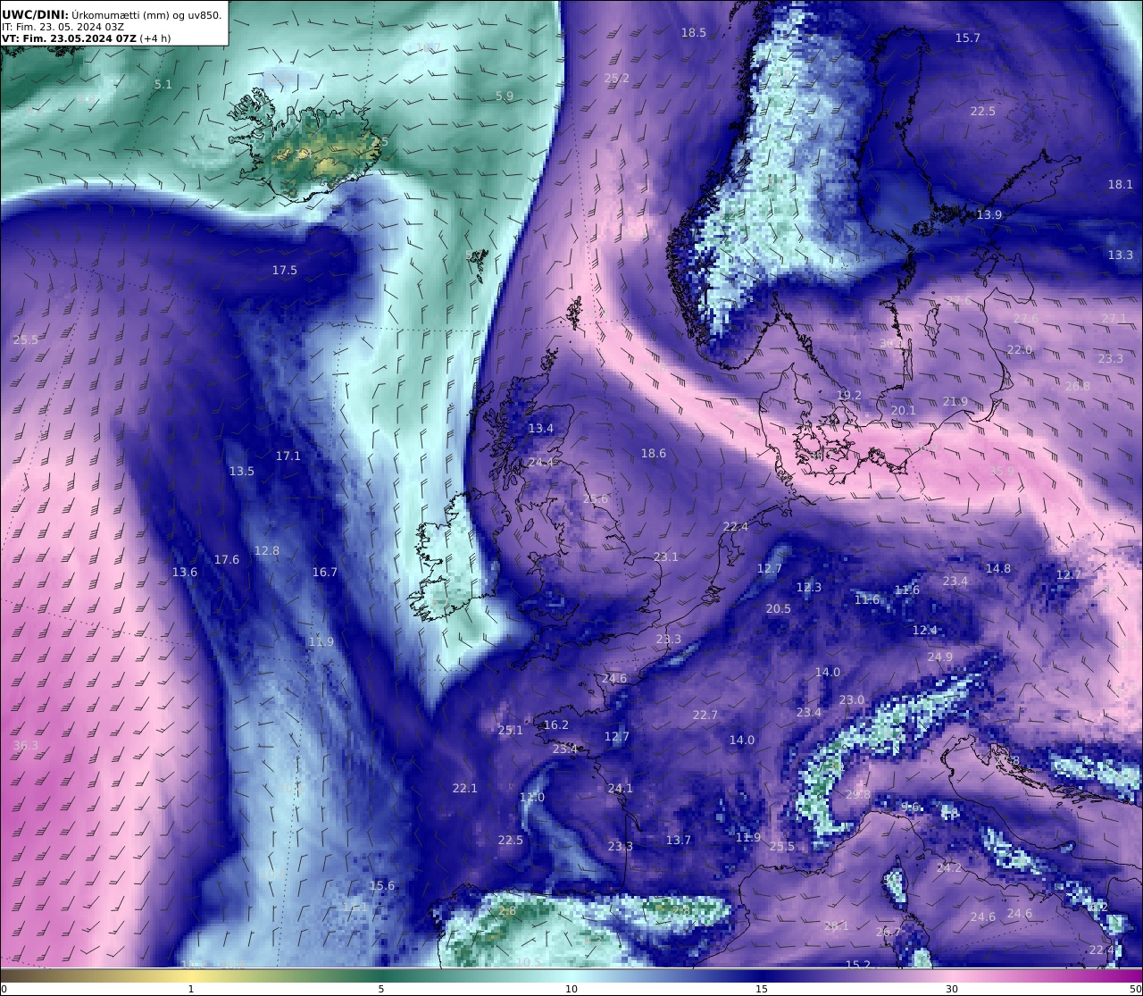Click the 22.1 value label

coord(465,788)
